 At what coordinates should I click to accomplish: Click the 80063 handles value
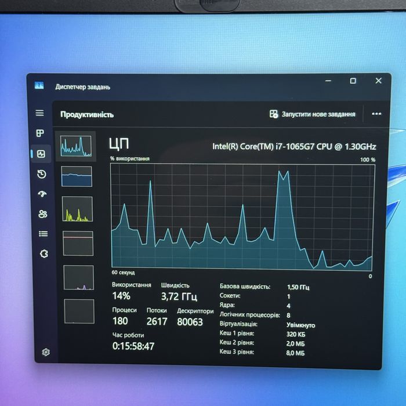[190, 322]
